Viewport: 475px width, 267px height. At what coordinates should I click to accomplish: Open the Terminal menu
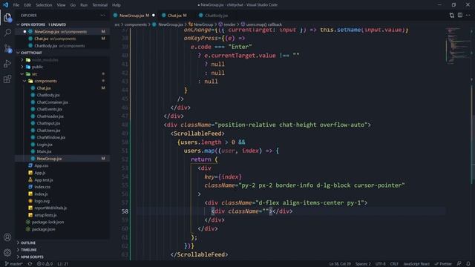click(99, 5)
